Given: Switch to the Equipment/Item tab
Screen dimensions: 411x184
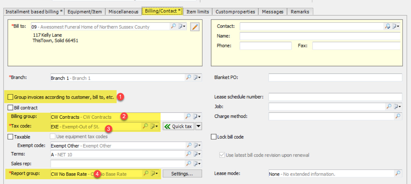Looking at the screenshot, I should click(x=85, y=12).
